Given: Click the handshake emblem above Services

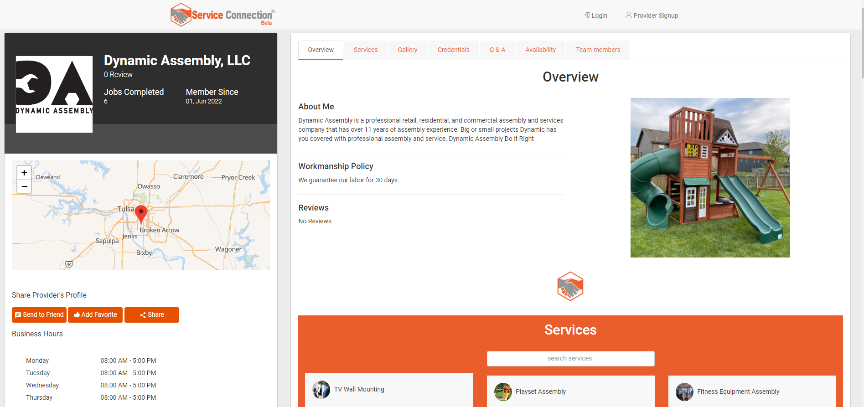Looking at the screenshot, I should tap(570, 286).
